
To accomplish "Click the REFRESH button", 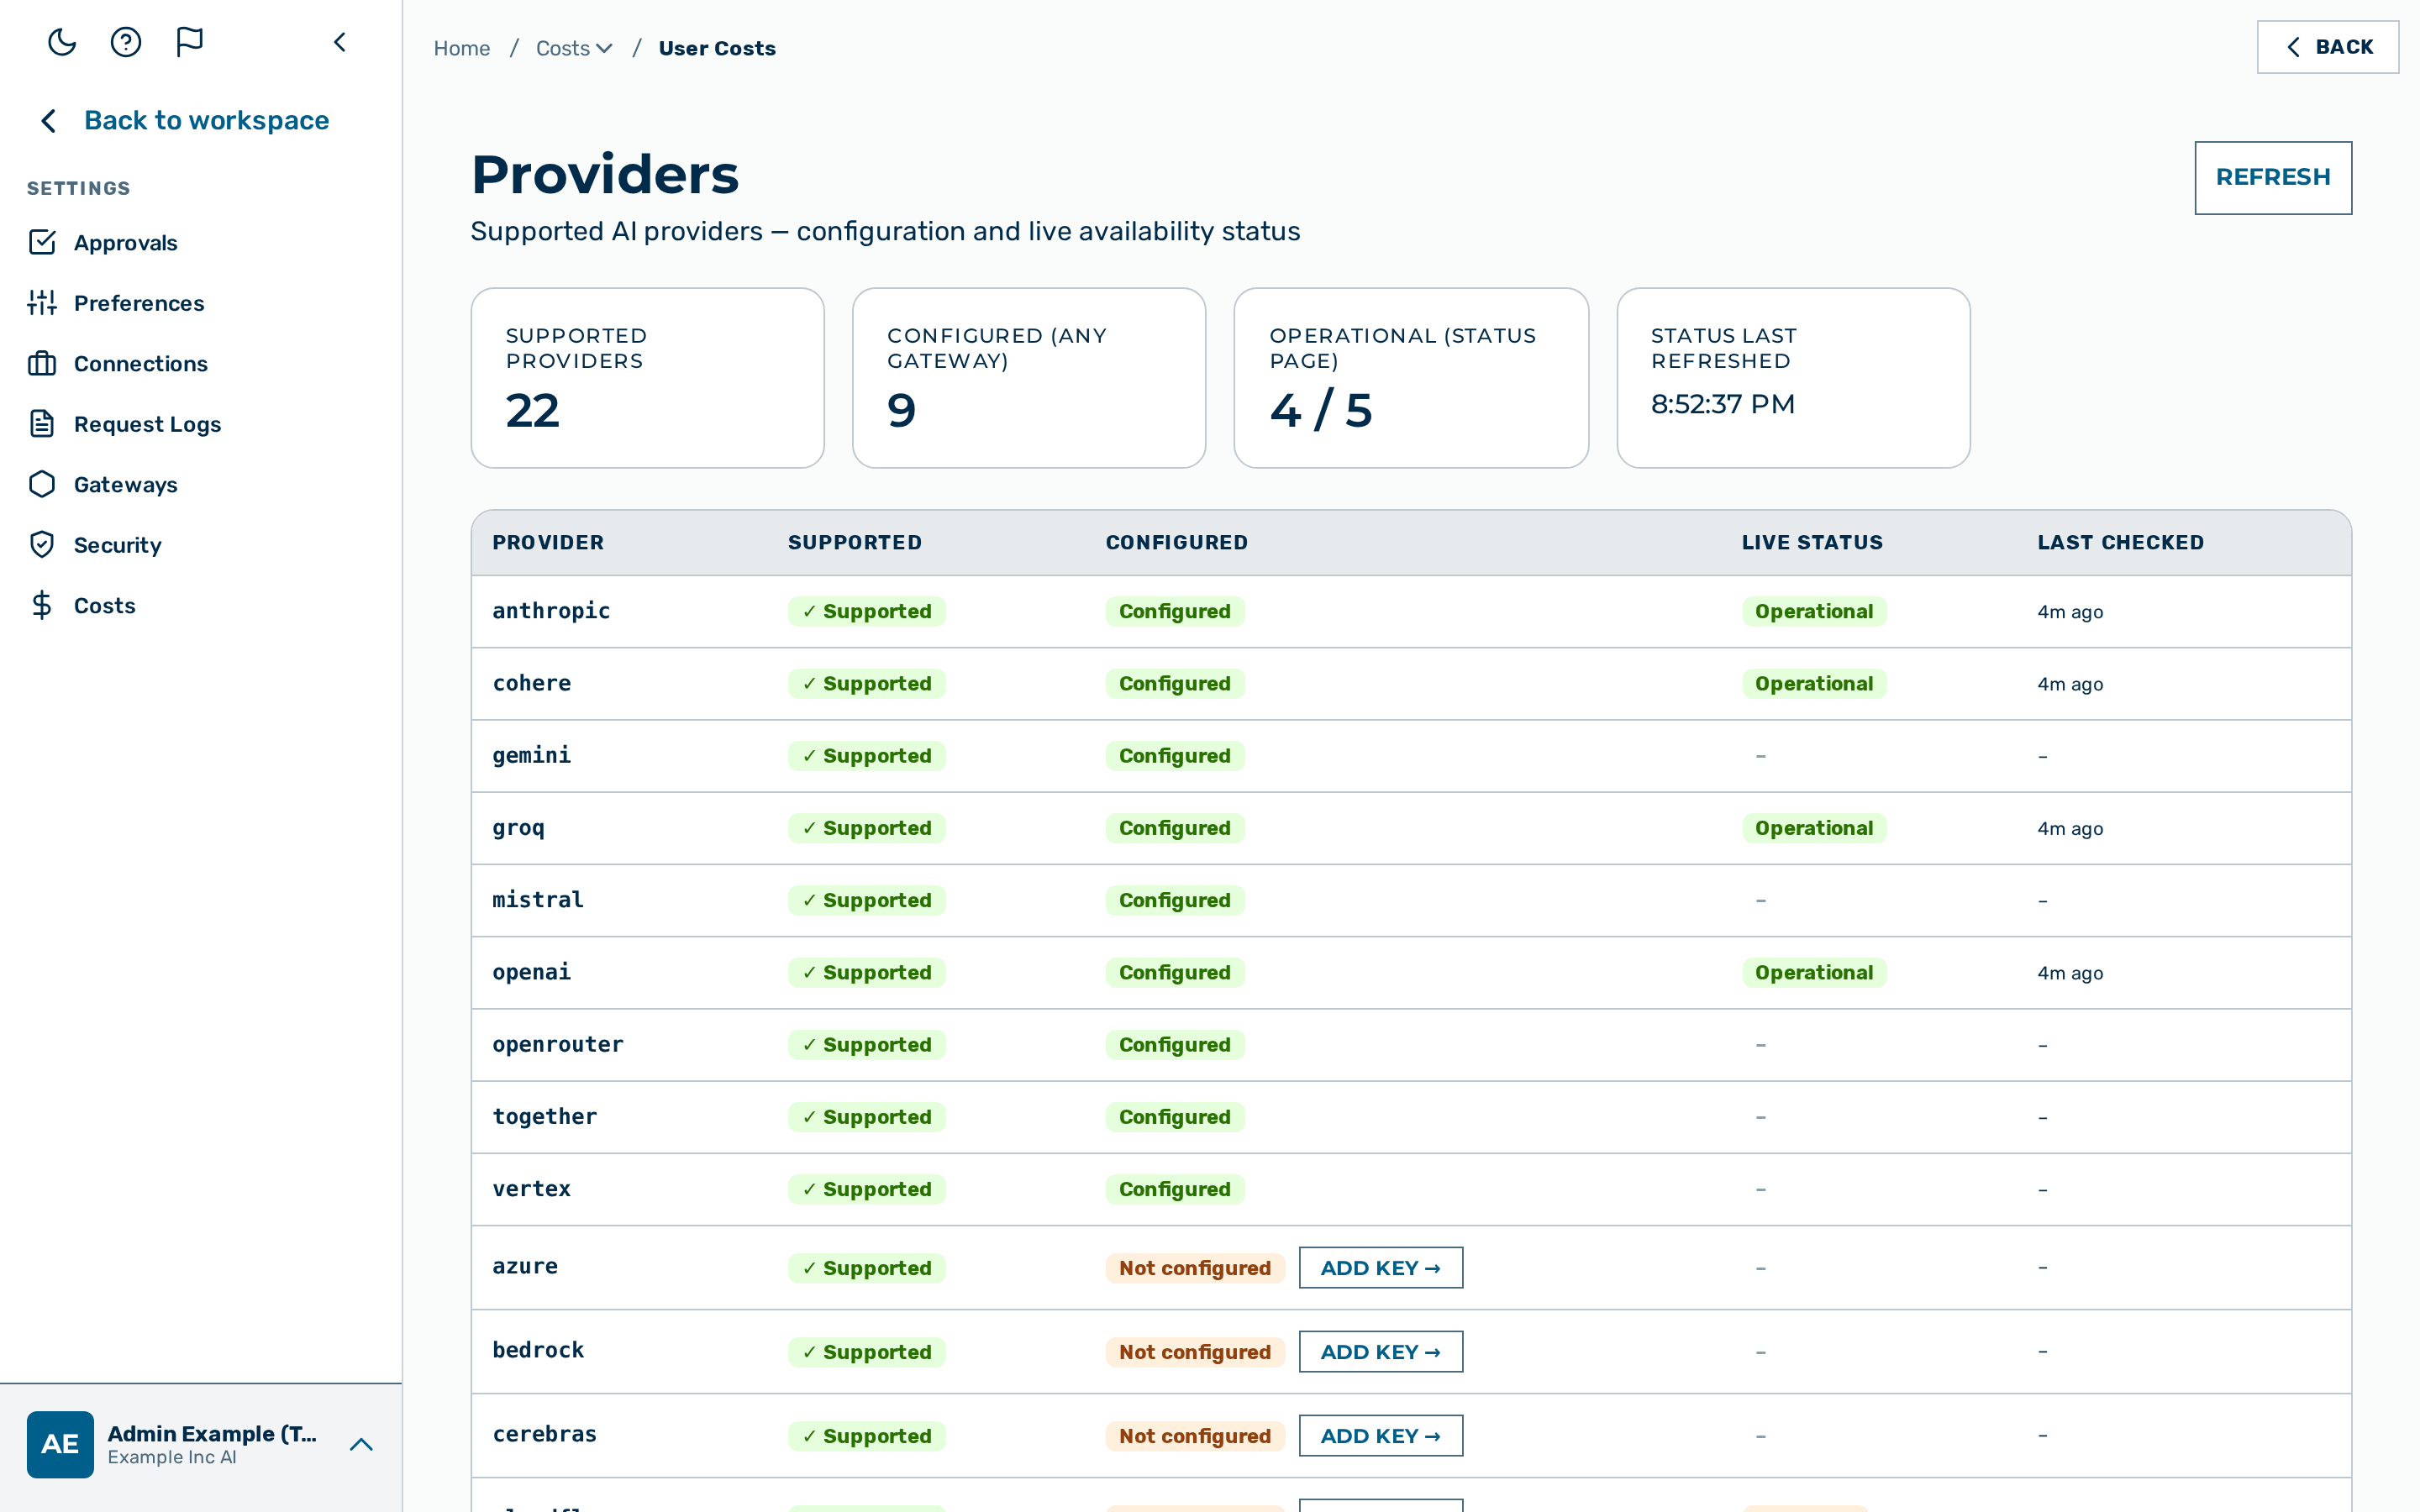I will pos(2272,177).
